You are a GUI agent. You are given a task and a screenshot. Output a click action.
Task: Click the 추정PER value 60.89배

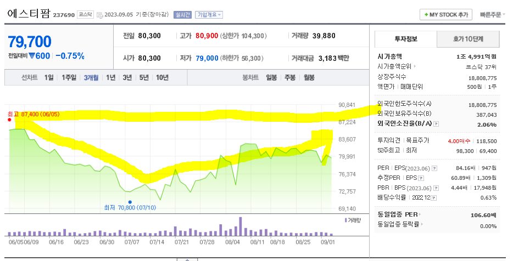(461, 178)
